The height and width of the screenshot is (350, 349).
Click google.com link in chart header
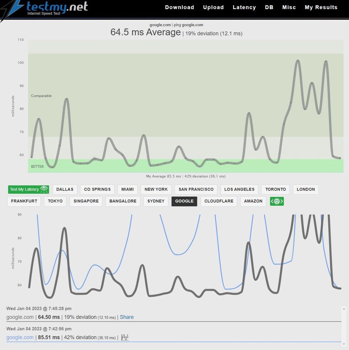click(x=160, y=25)
